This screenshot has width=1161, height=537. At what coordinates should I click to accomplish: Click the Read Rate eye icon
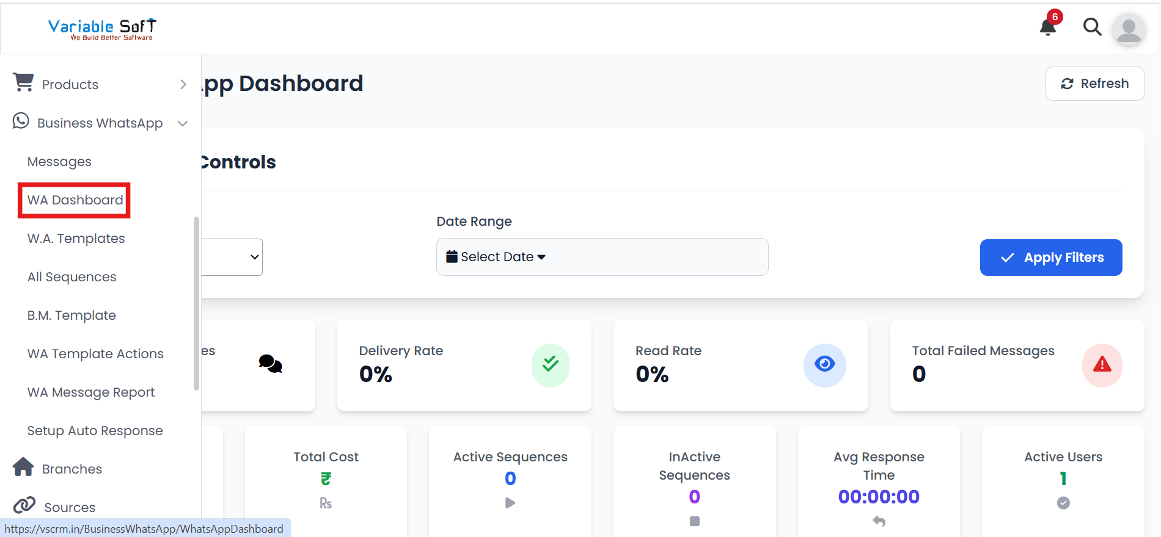point(824,365)
